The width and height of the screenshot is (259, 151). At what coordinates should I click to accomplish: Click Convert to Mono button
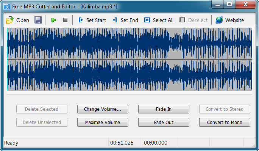[225, 123]
